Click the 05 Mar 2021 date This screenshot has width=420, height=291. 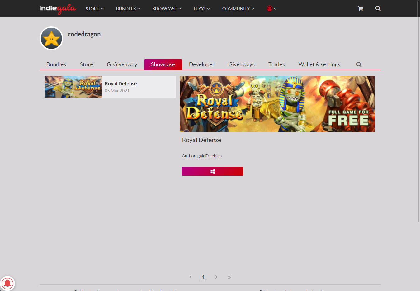tap(117, 91)
